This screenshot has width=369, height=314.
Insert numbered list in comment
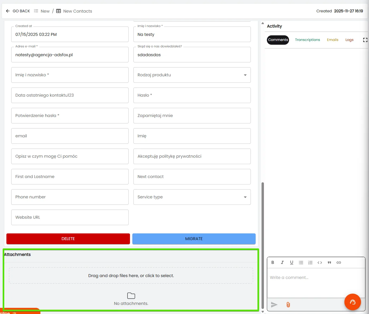[x=310, y=262]
